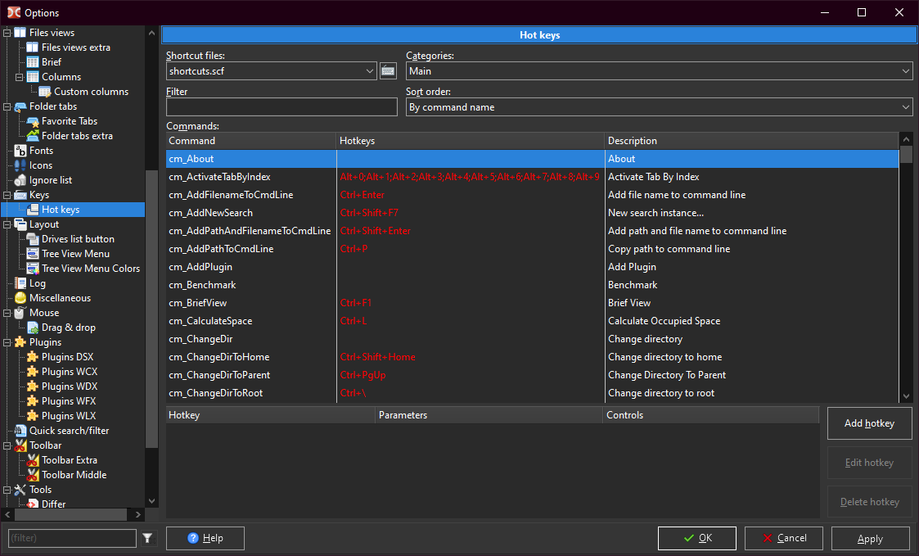Click the Ignore list icon
This screenshot has width=919, height=556.
[x=20, y=180]
